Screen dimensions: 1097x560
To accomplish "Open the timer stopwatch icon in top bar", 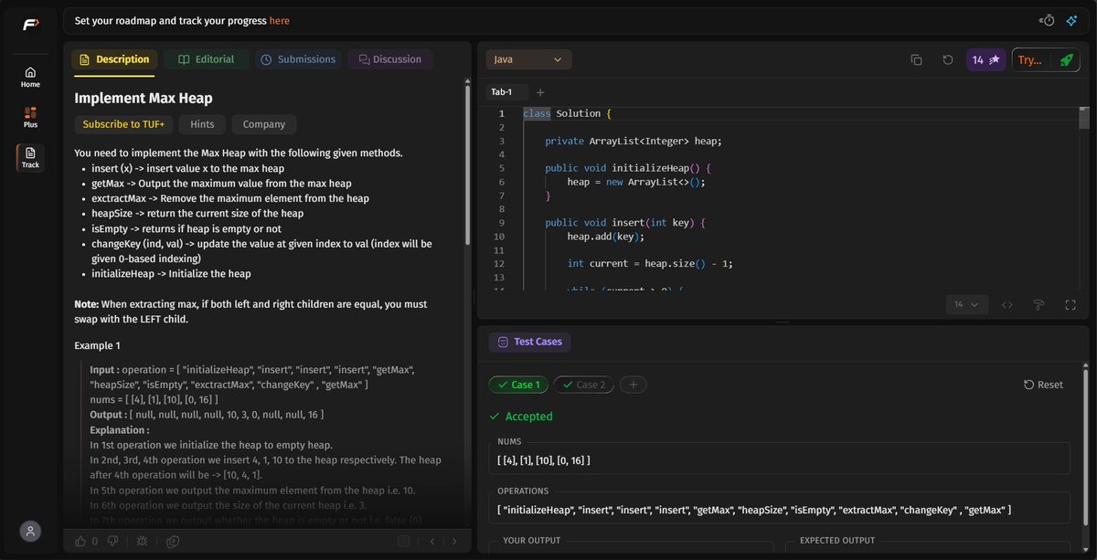I will [x=1048, y=20].
